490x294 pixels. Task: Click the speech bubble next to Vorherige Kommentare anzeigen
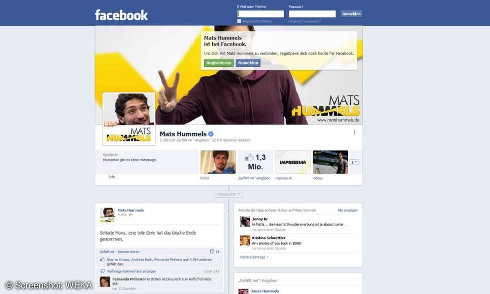pyautogui.click(x=103, y=271)
